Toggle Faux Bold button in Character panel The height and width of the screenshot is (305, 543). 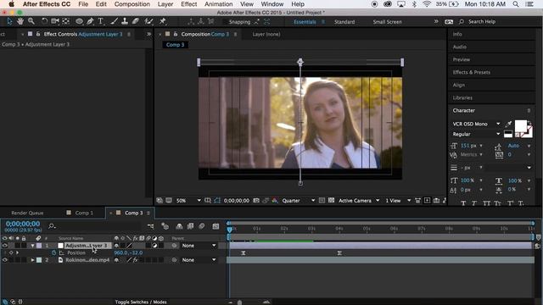point(463,203)
